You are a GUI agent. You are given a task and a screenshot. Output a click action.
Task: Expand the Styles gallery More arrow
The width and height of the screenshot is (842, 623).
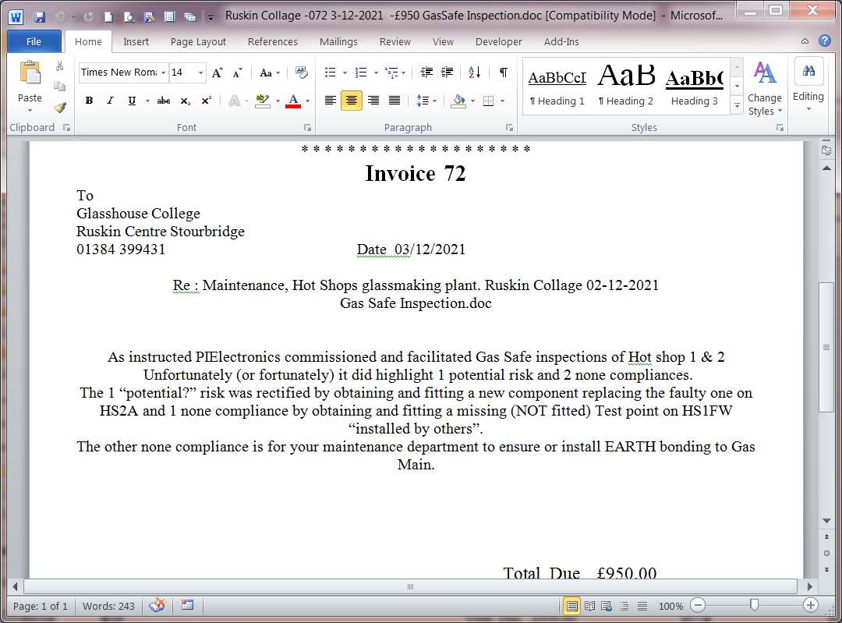(738, 106)
